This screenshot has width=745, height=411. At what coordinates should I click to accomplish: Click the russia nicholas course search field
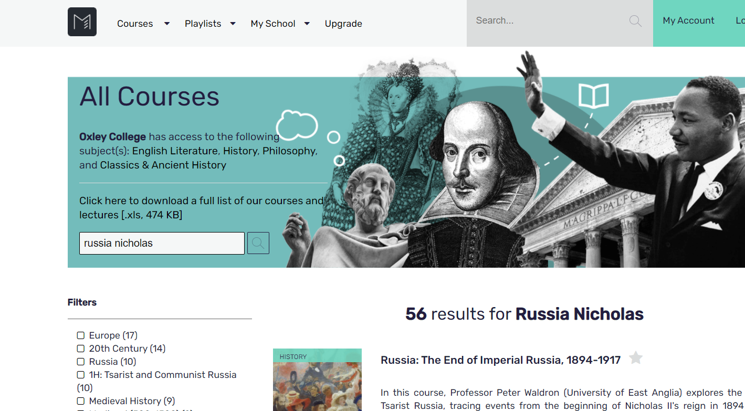pyautogui.click(x=162, y=243)
